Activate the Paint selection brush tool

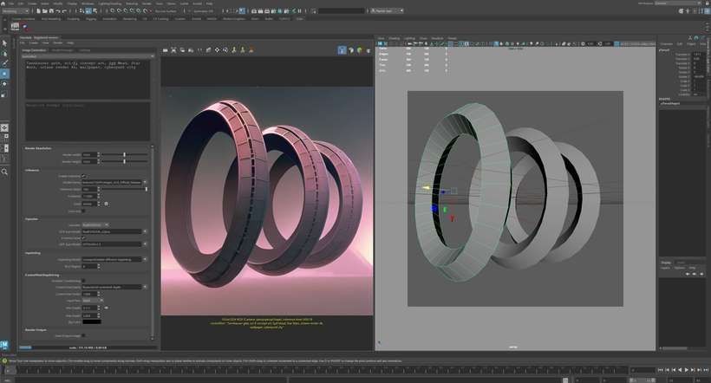tap(4, 63)
